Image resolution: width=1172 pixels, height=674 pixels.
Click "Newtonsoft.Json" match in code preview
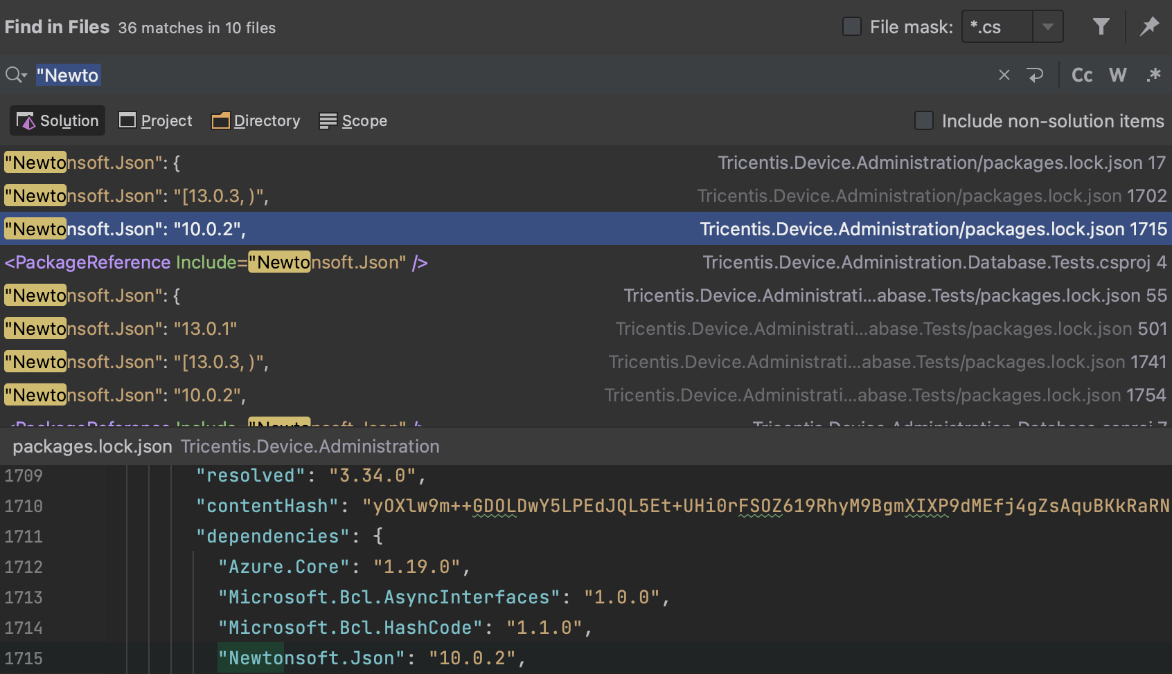point(311,659)
